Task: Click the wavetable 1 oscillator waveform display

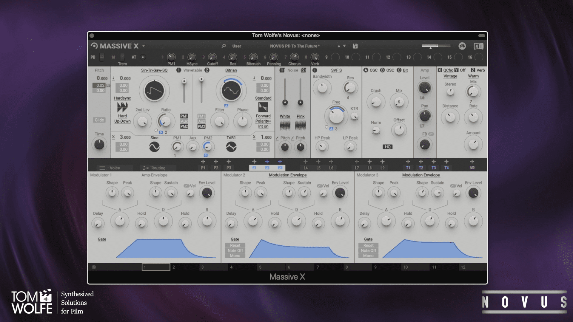Action: click(154, 90)
